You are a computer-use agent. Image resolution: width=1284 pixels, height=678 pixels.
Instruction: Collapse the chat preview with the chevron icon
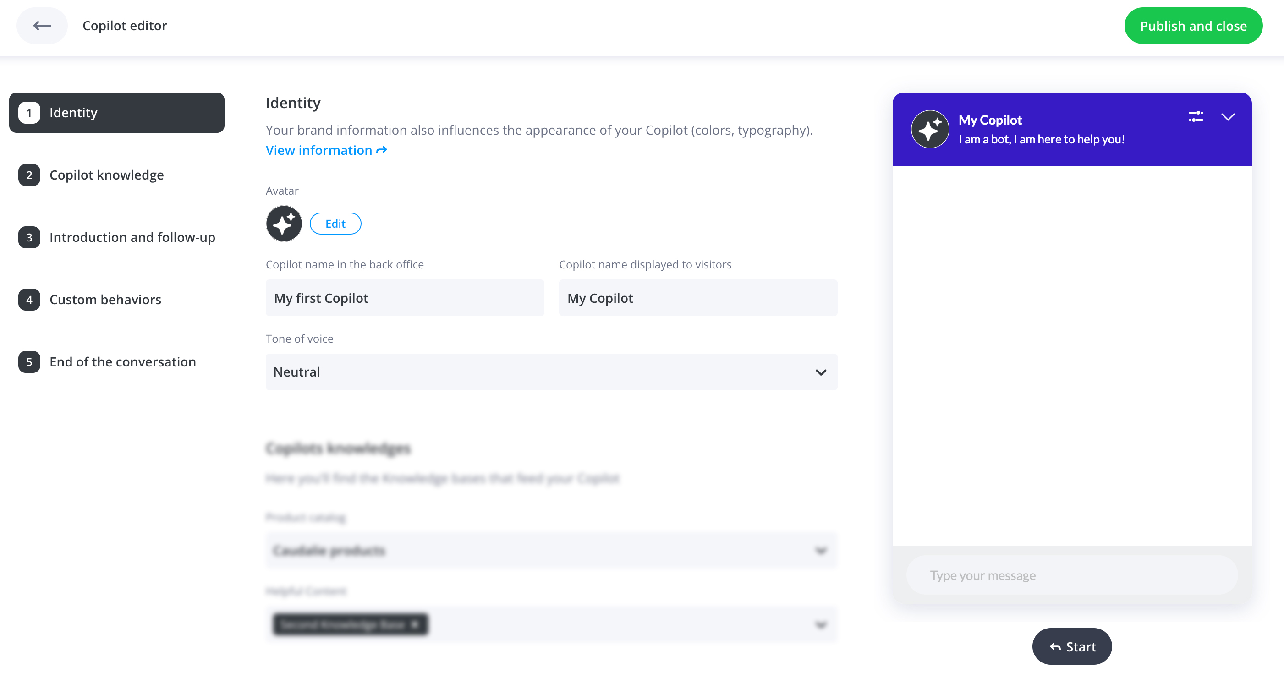(x=1228, y=116)
